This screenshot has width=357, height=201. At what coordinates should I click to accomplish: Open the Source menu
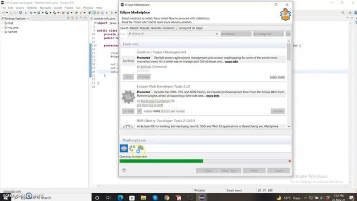point(20,8)
